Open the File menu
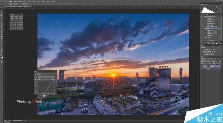 (x=6, y=1)
